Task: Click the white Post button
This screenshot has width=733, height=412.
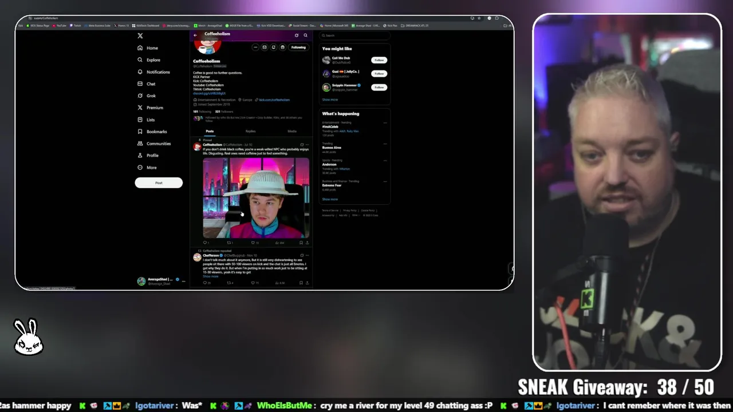Action: click(x=159, y=183)
